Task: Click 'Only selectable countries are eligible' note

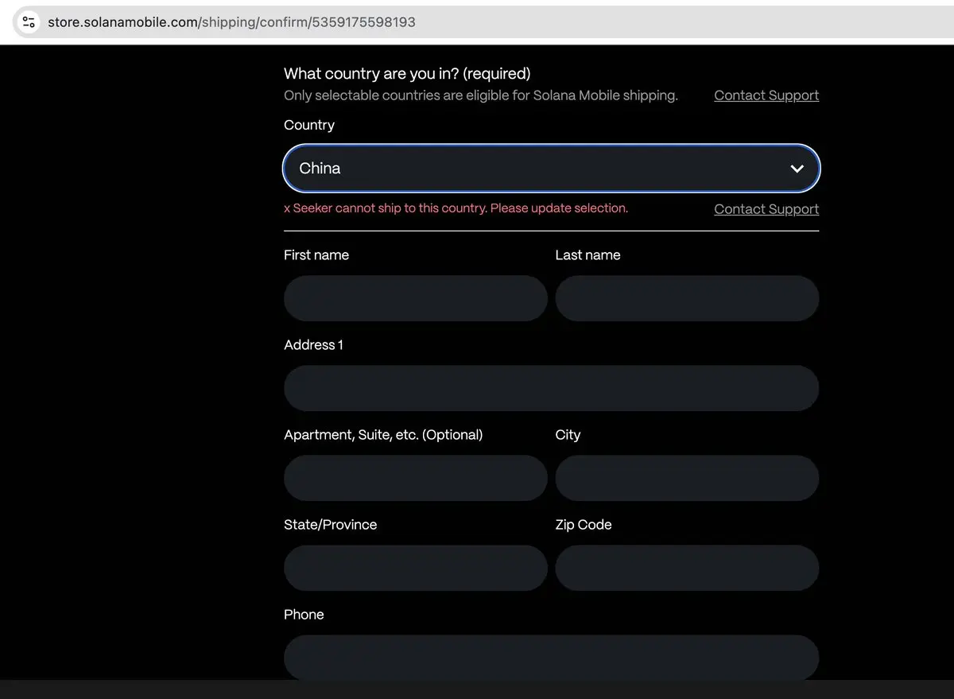Action: pos(481,95)
